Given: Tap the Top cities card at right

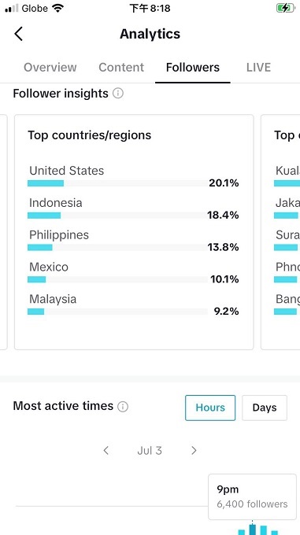Looking at the screenshot, I should click(x=280, y=232).
